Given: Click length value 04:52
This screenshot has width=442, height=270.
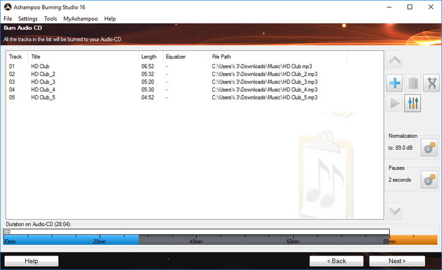Looking at the screenshot, I should (x=148, y=98).
